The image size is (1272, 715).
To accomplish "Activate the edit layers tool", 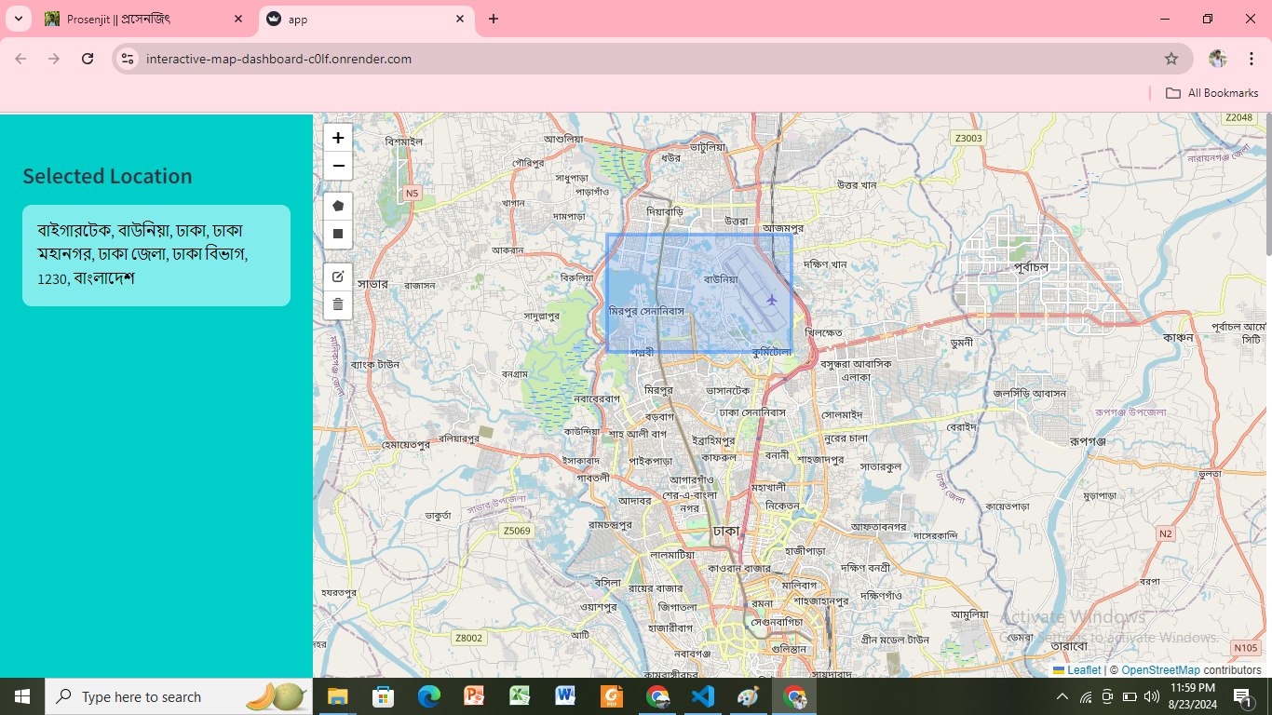I will [338, 277].
